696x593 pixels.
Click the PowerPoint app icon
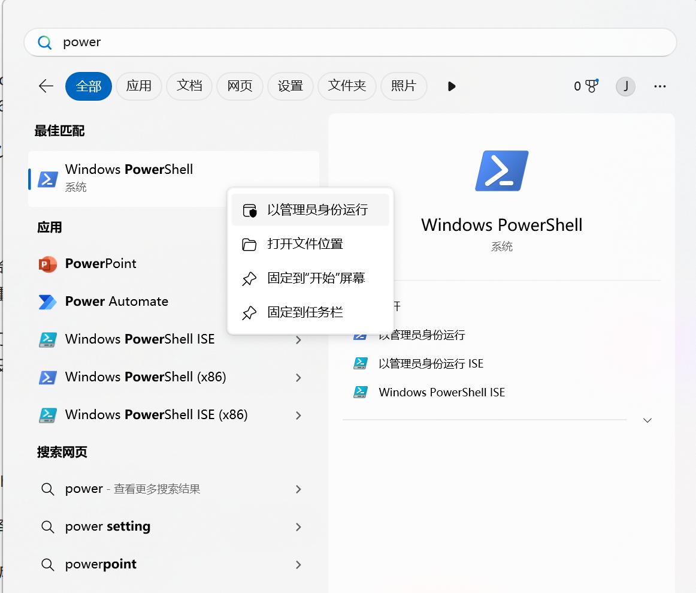(47, 264)
